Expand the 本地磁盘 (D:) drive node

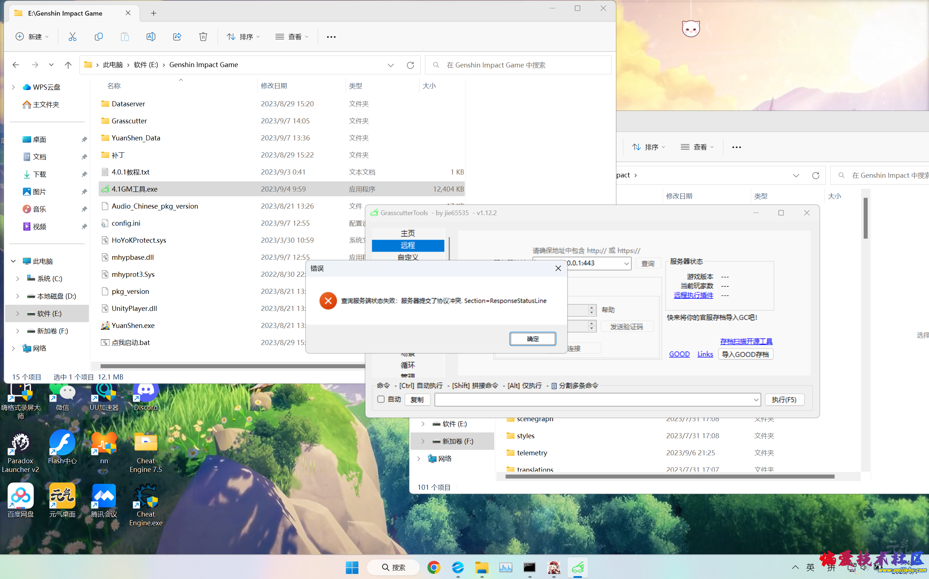point(18,296)
